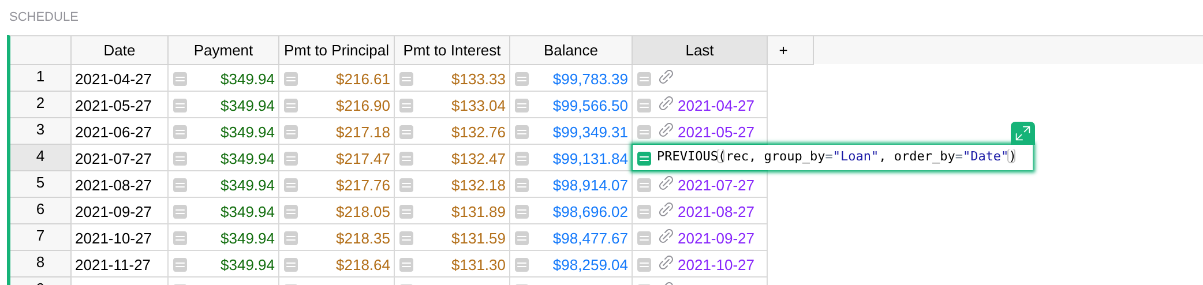Click the link icon next to 2021-07-27 reference
Image resolution: width=1203 pixels, height=285 pixels.
tap(666, 183)
